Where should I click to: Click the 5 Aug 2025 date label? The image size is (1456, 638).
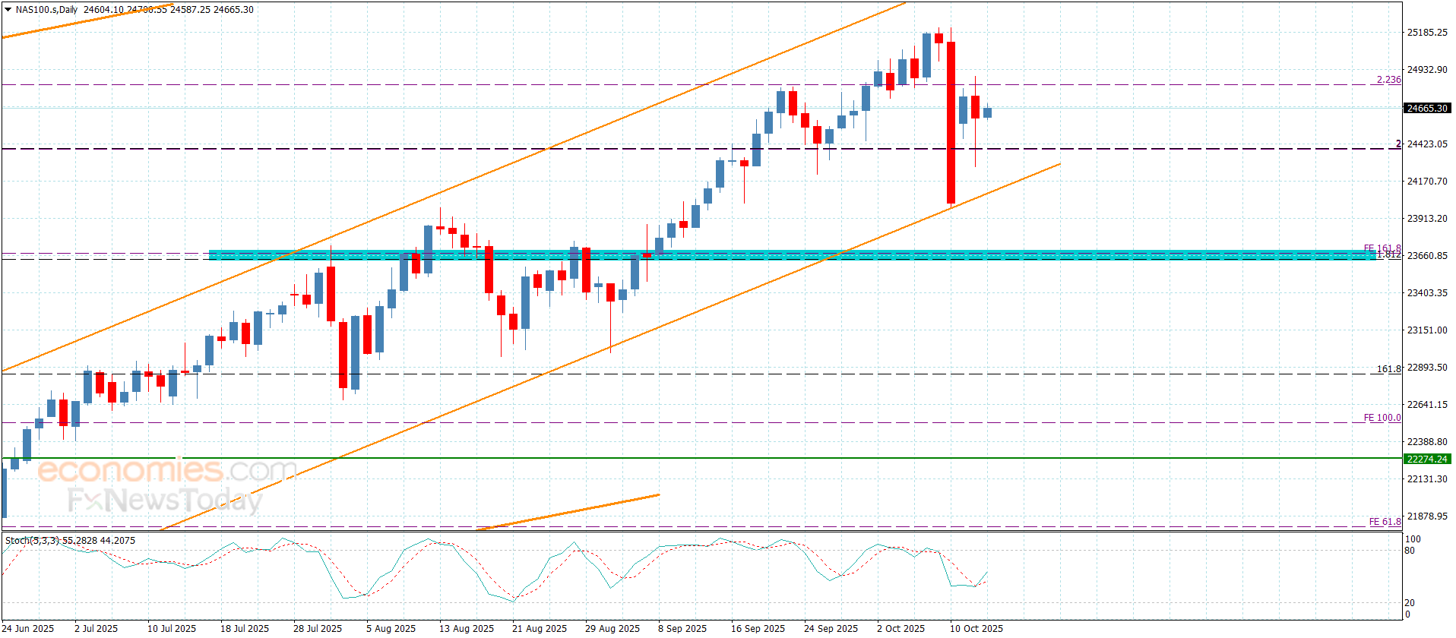pos(391,628)
